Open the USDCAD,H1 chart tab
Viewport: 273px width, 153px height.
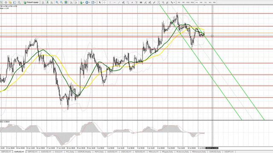[x=126, y=152]
